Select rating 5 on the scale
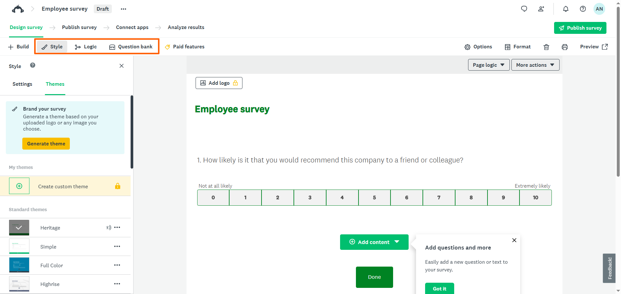Screen dimensions: 621x294 pos(374,198)
